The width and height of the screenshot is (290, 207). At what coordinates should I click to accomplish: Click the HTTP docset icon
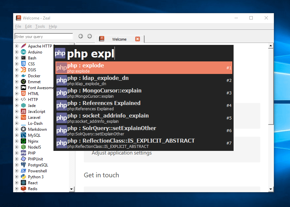point(23,99)
